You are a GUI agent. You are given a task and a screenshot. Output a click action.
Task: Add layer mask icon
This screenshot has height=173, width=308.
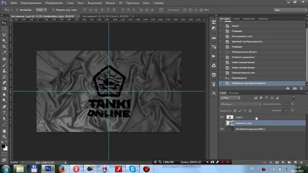click(x=277, y=162)
